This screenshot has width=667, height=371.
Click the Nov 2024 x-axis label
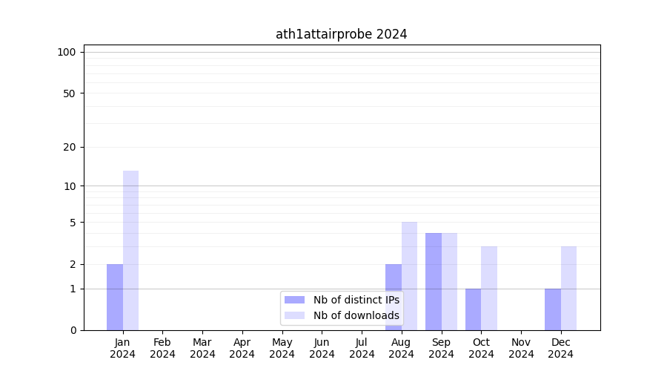[521, 348]
